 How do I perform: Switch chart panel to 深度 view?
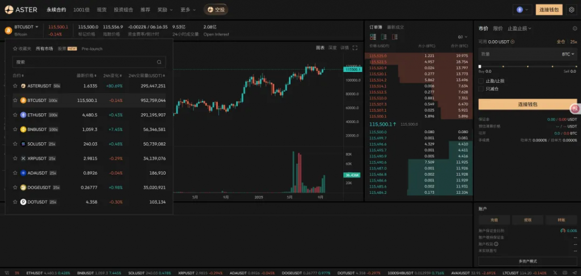click(x=332, y=48)
